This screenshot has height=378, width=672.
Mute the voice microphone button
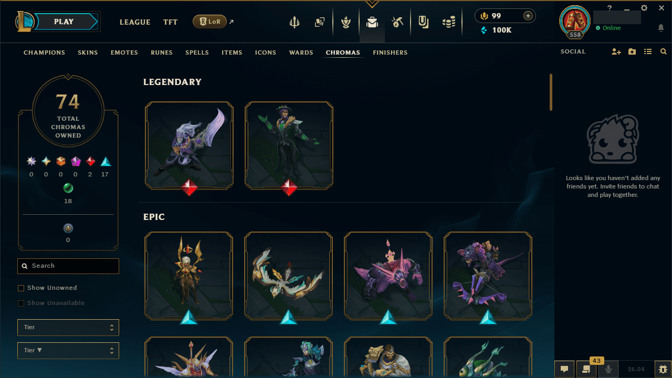(x=609, y=369)
